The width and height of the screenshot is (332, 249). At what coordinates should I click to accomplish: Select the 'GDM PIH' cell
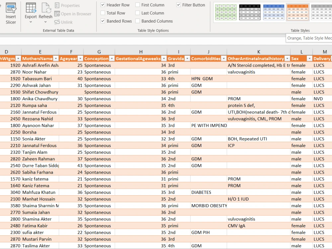(208, 232)
